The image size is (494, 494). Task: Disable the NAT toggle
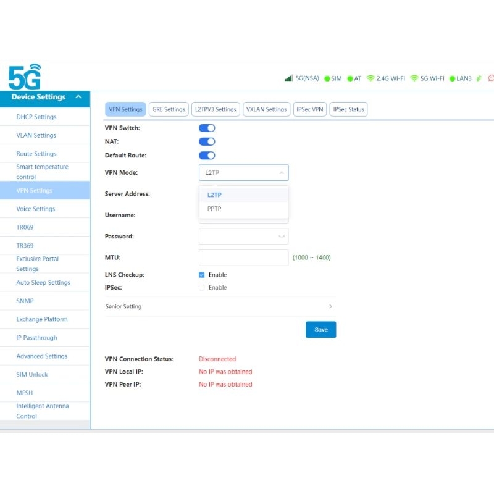point(207,141)
